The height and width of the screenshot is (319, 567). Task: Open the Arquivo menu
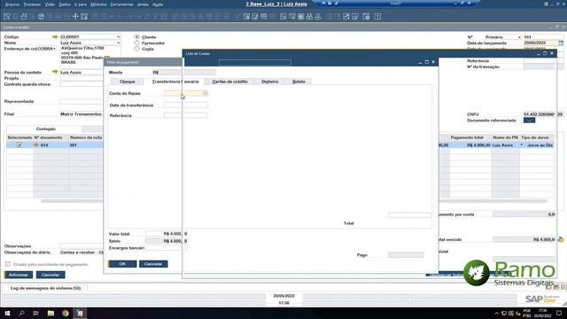tap(12, 4)
